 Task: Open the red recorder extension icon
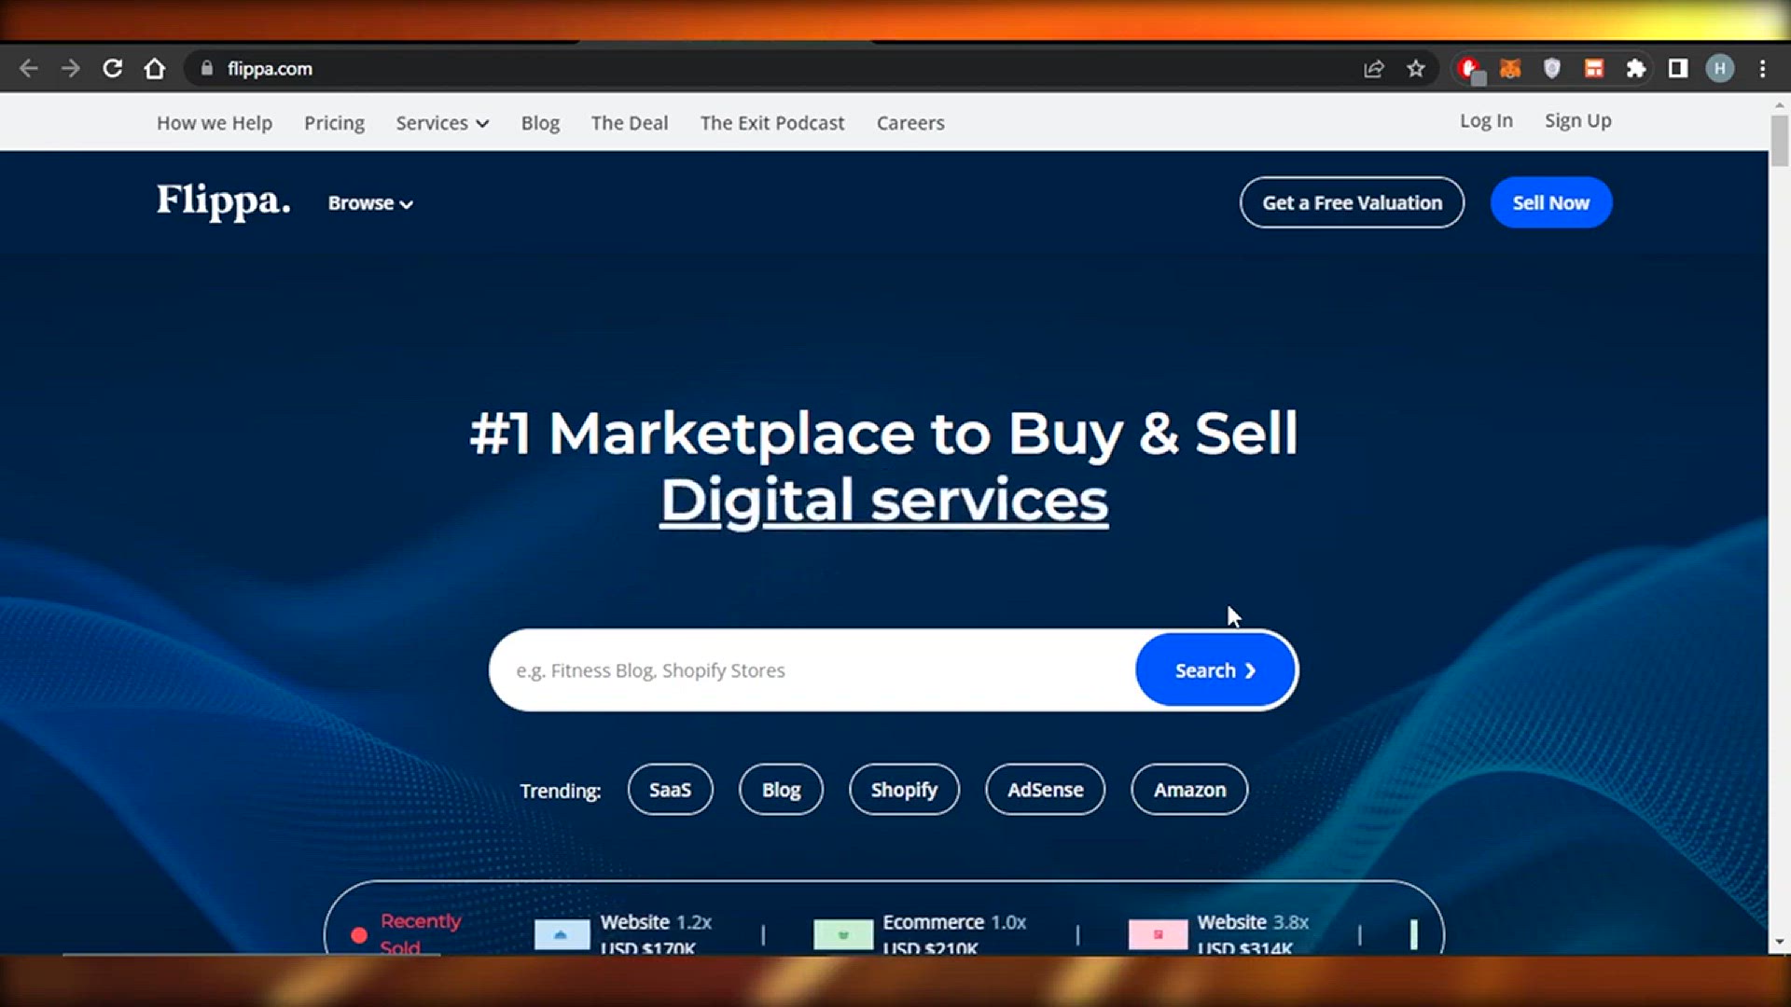[x=1471, y=69]
